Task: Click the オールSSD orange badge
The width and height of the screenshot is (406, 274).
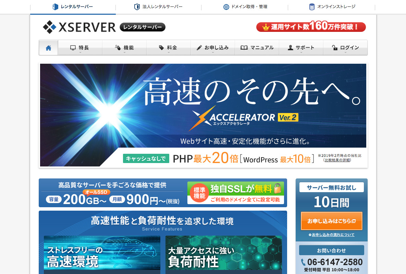Action: pos(96,192)
